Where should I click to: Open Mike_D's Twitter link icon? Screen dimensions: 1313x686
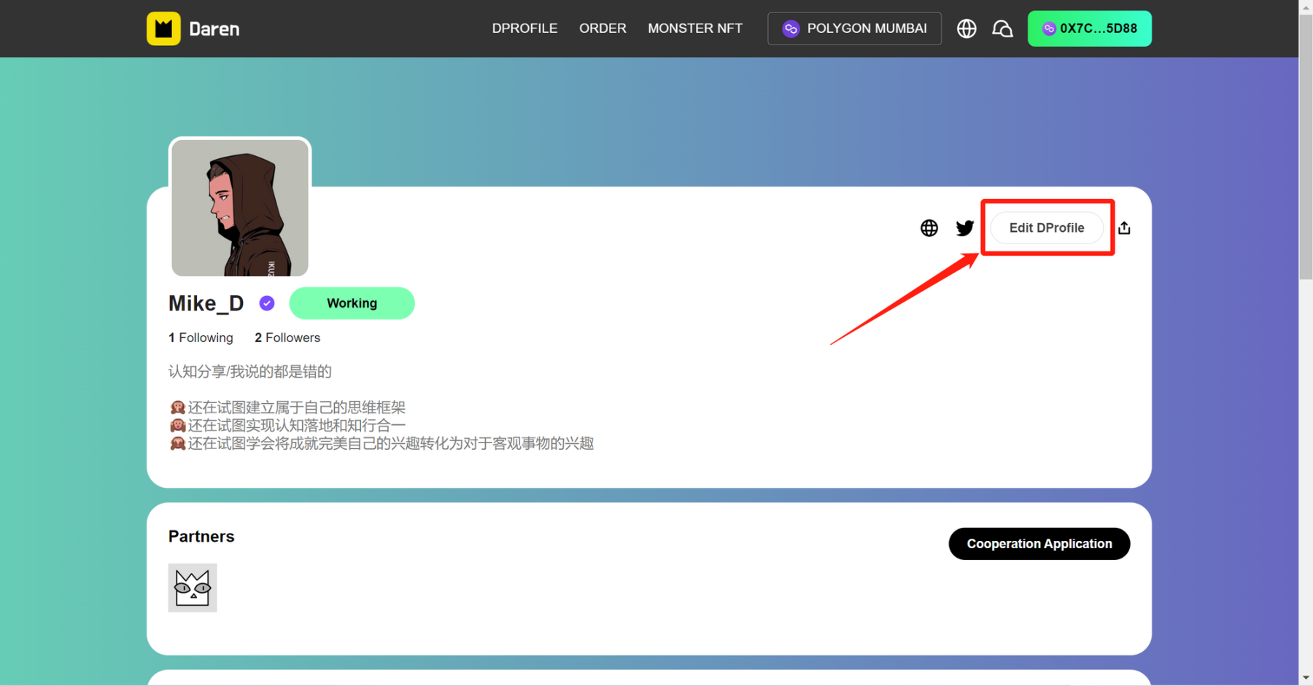point(964,228)
